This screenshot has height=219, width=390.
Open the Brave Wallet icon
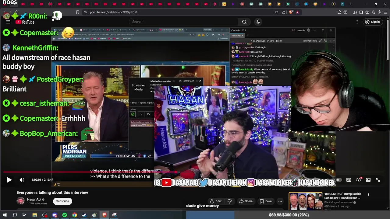[367, 12]
